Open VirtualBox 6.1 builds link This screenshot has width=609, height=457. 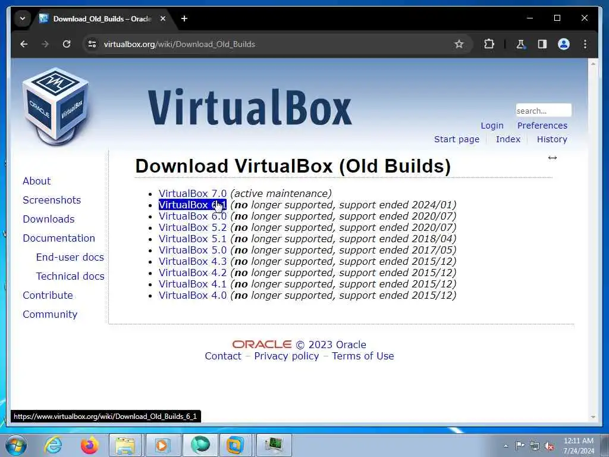[x=192, y=205]
